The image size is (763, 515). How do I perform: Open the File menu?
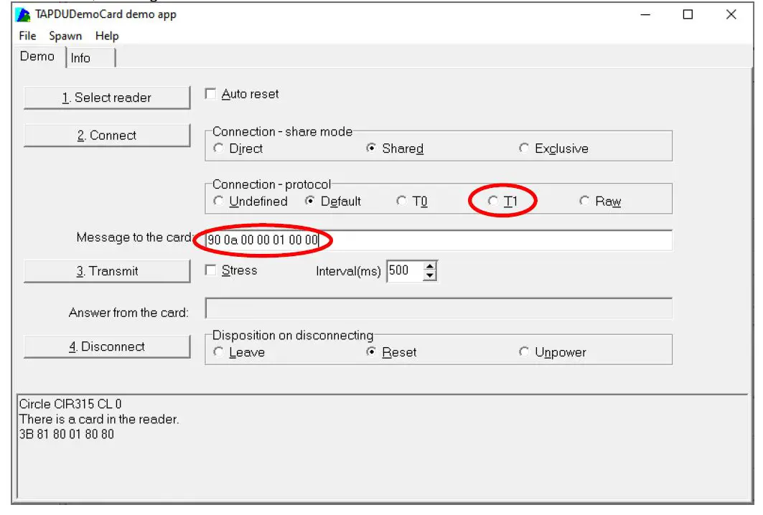27,36
